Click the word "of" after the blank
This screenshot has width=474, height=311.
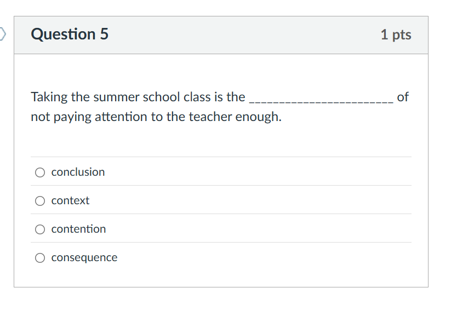403,97
